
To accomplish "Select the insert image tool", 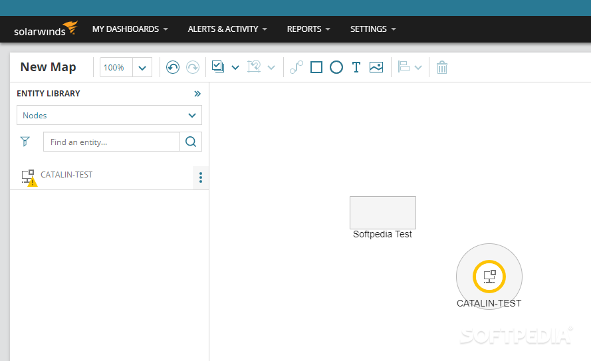I will point(376,67).
